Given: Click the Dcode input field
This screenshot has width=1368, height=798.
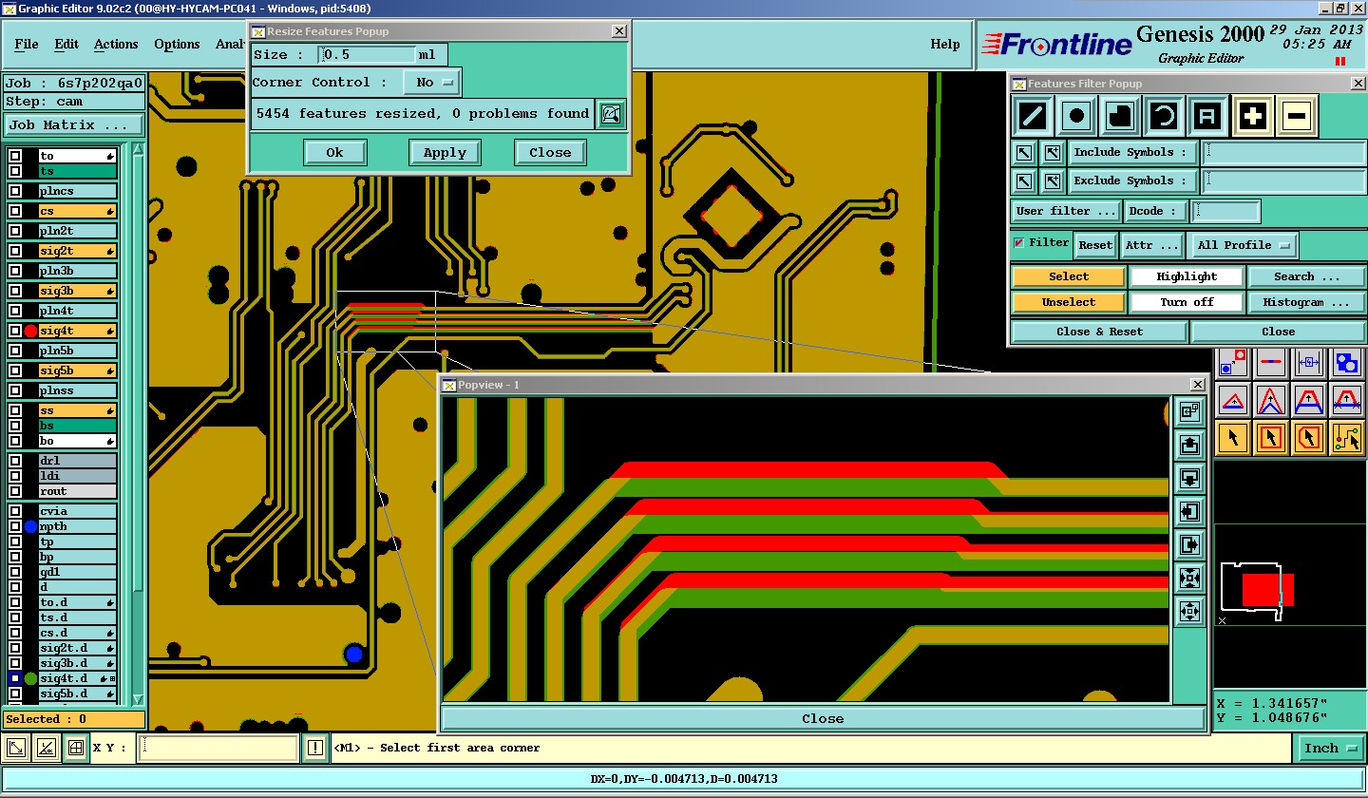Looking at the screenshot, I should coord(1226,211).
